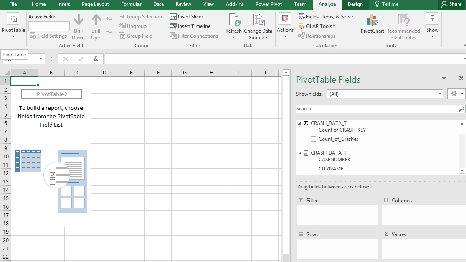Viewport: 466px width, 262px height.
Task: Click the Relationships button
Action: pos(317,36)
